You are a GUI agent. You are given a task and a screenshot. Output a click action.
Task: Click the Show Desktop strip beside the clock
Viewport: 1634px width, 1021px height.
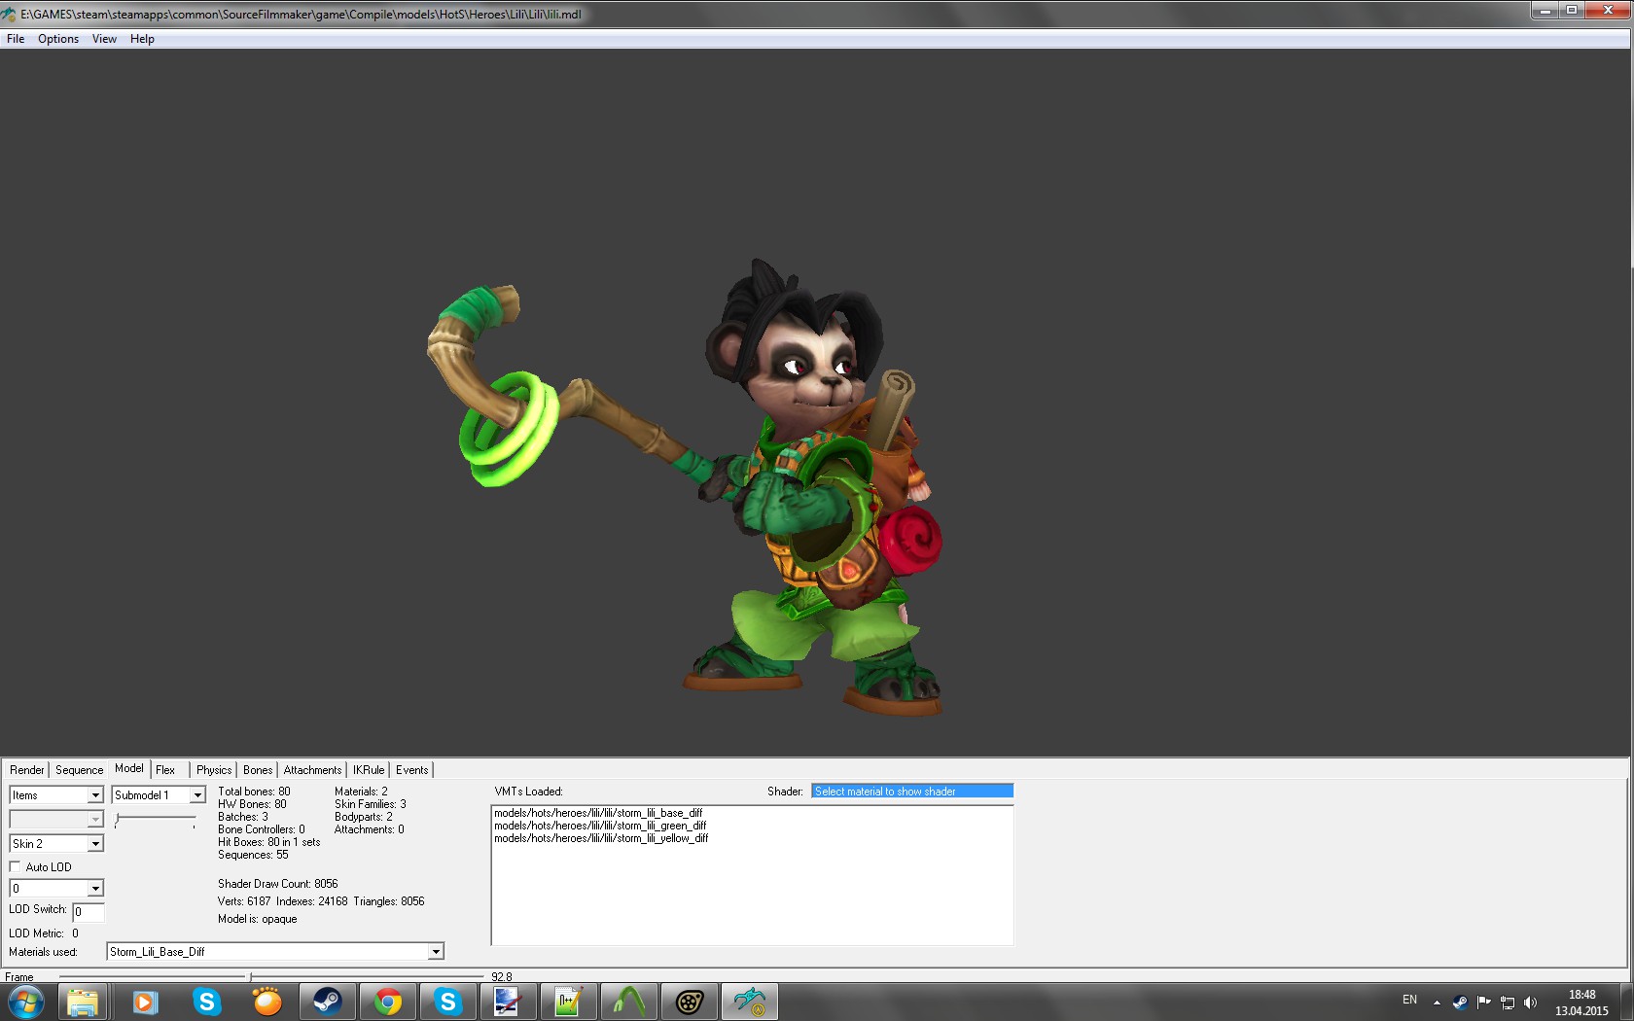[x=1626, y=1002]
